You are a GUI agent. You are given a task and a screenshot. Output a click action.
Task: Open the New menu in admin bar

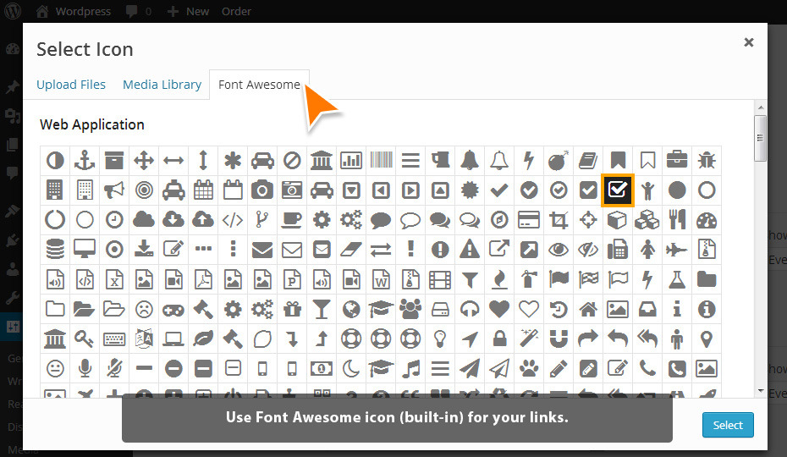click(188, 11)
